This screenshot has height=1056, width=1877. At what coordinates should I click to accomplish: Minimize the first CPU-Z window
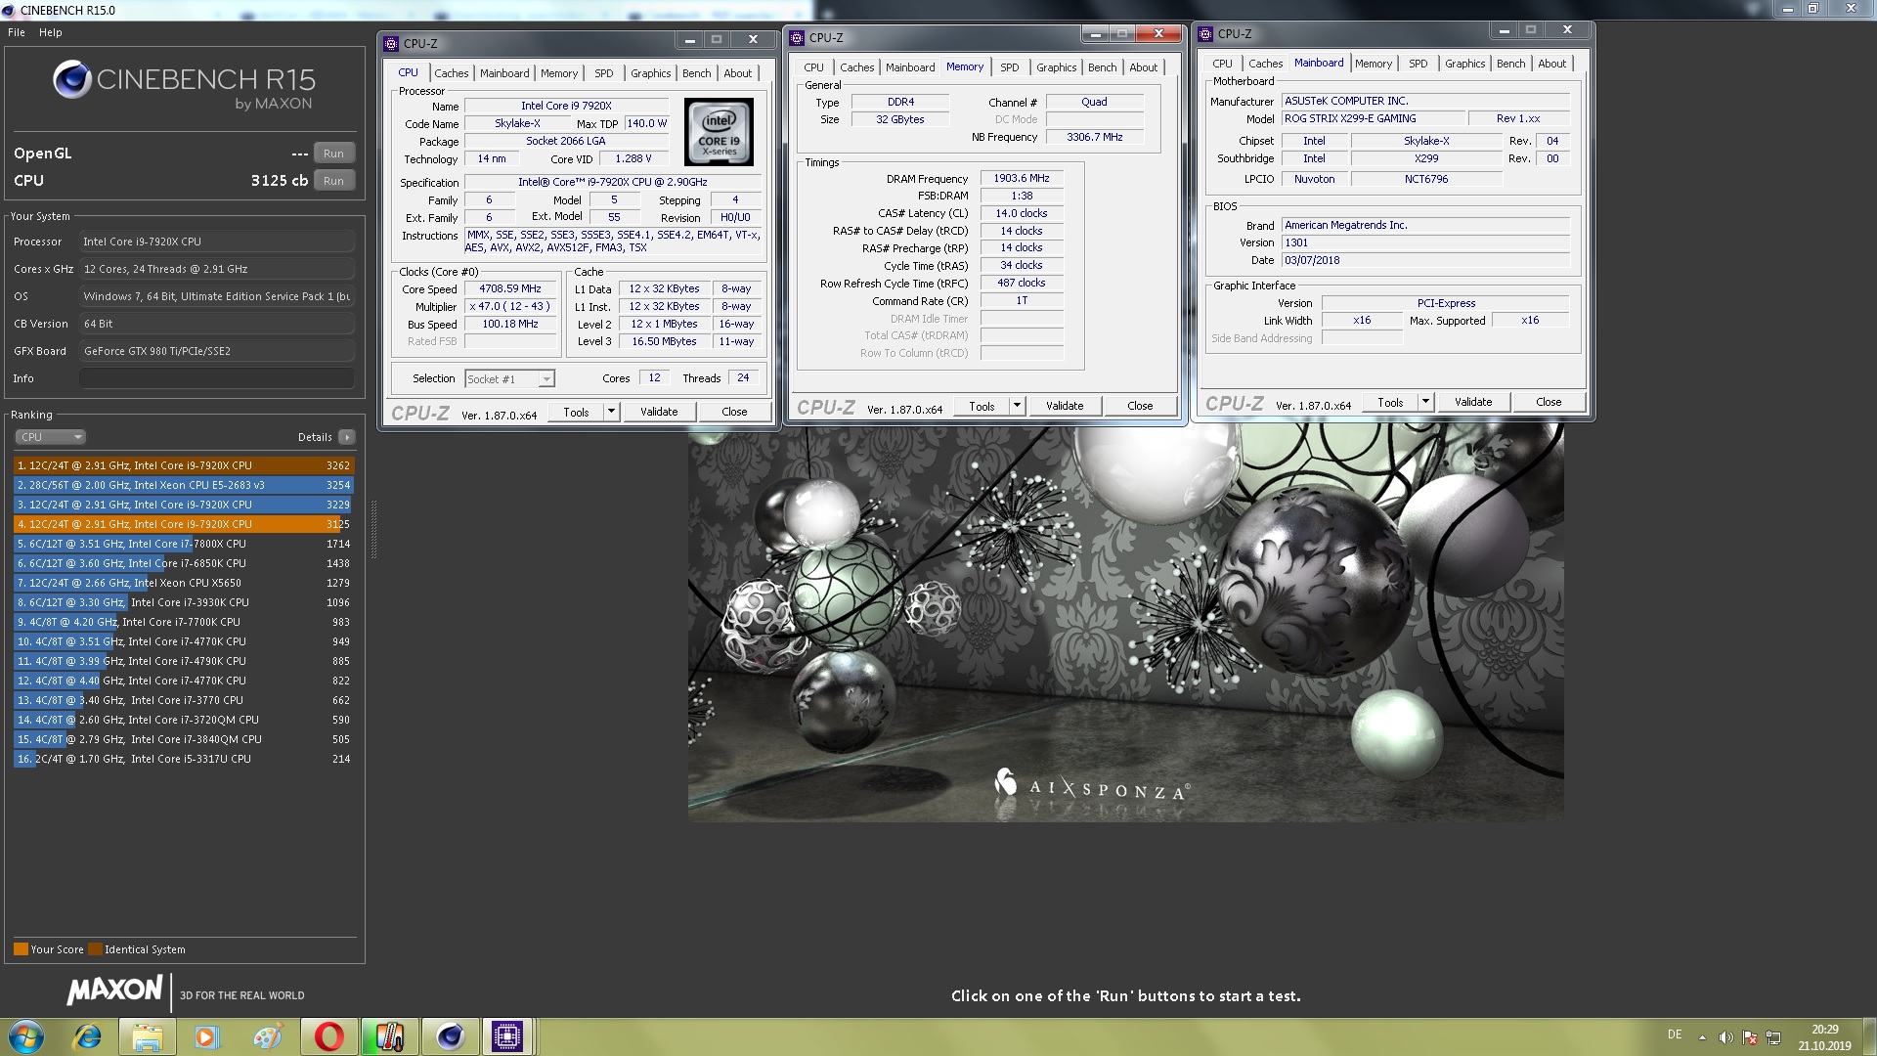coord(689,39)
